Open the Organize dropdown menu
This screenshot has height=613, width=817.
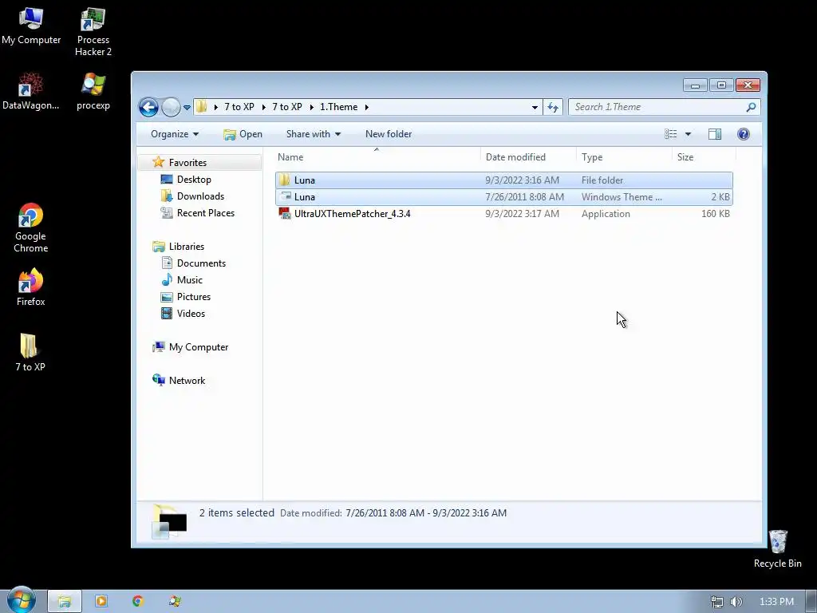point(175,134)
